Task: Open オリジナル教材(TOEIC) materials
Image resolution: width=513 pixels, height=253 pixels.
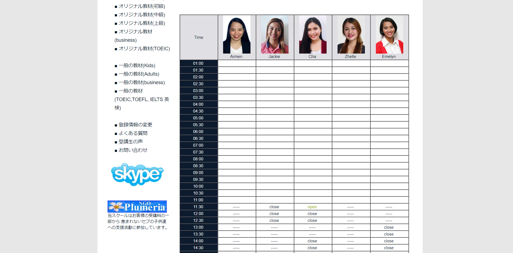Action: pyautogui.click(x=144, y=48)
